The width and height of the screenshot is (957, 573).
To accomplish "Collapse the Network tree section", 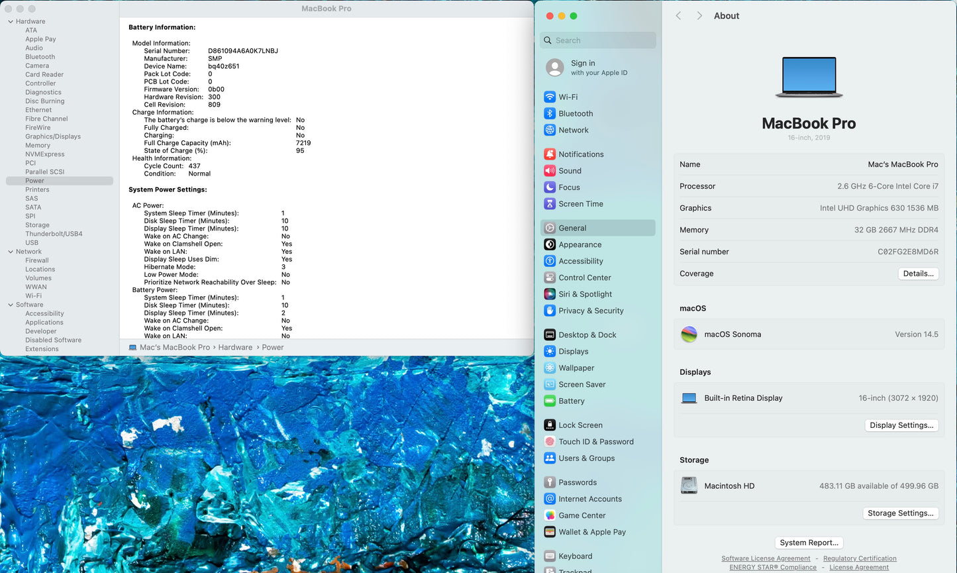I will (11, 252).
